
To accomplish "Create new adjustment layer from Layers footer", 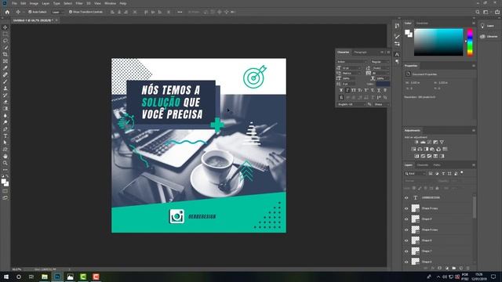I will click(446, 268).
